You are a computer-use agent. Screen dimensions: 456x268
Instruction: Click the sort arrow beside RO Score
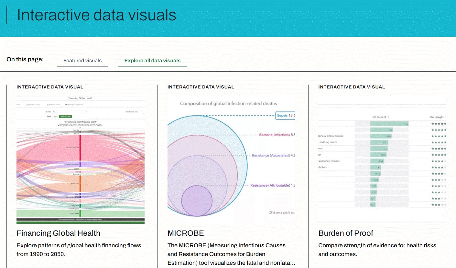389,117
